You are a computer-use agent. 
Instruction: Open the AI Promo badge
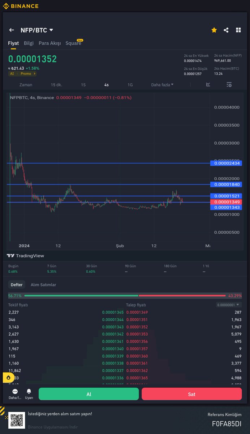coord(22,73)
